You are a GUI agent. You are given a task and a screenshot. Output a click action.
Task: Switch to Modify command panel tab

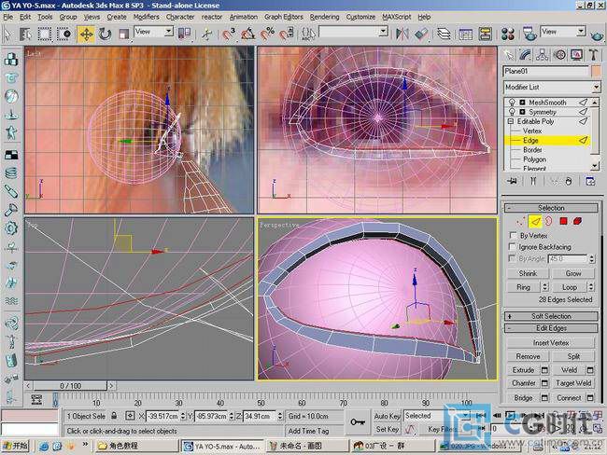(526, 55)
